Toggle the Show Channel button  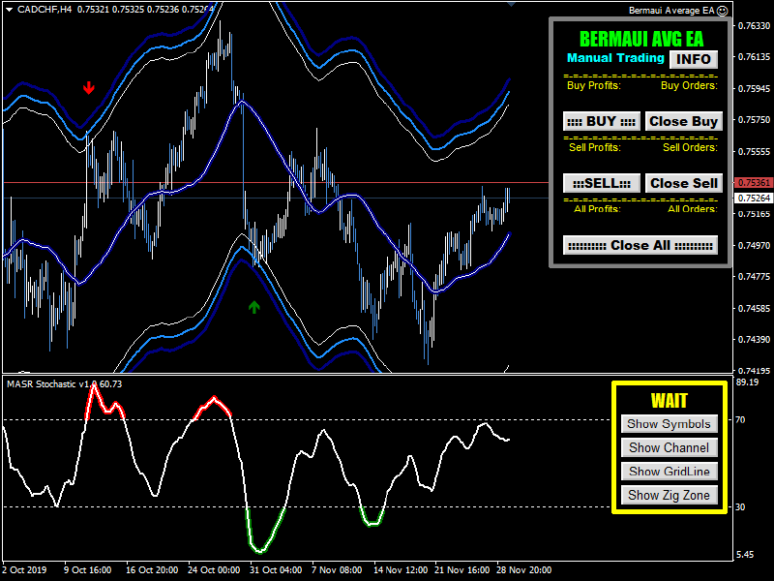click(669, 447)
